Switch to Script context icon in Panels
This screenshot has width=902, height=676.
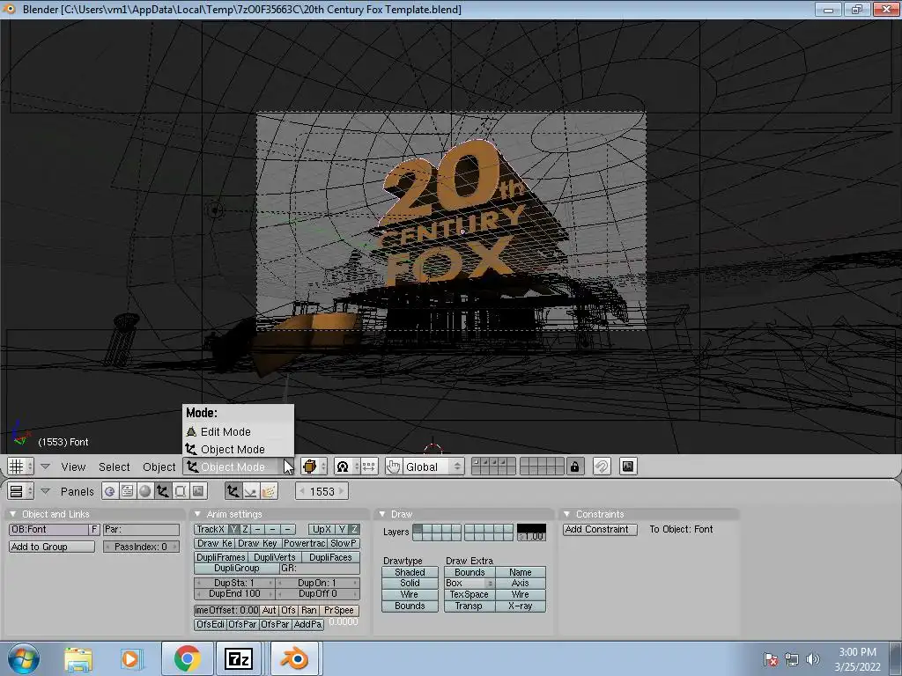pos(127,491)
